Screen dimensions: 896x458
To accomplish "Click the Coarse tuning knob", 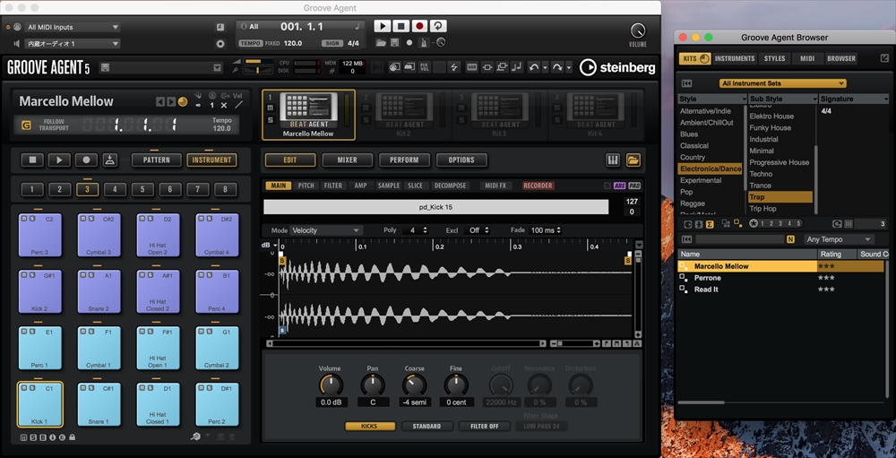I will [414, 385].
